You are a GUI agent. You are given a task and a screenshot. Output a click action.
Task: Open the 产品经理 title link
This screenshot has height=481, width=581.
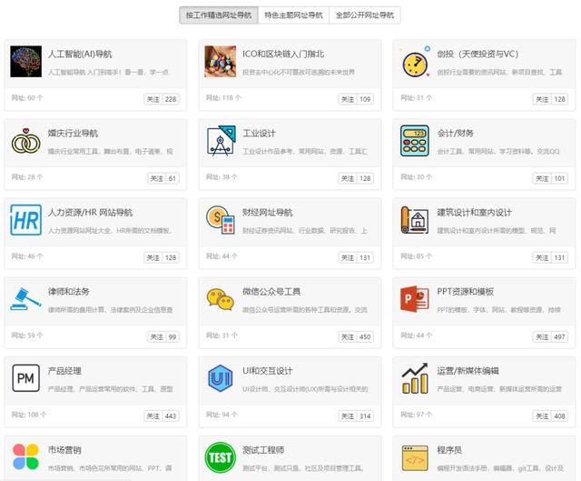64,371
